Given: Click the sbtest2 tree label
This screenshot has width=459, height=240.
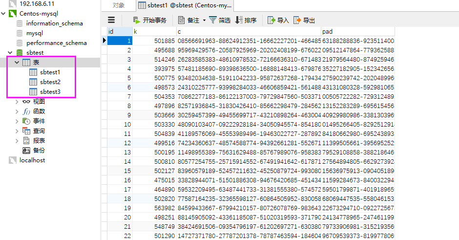Looking at the screenshot, I should point(50,82).
